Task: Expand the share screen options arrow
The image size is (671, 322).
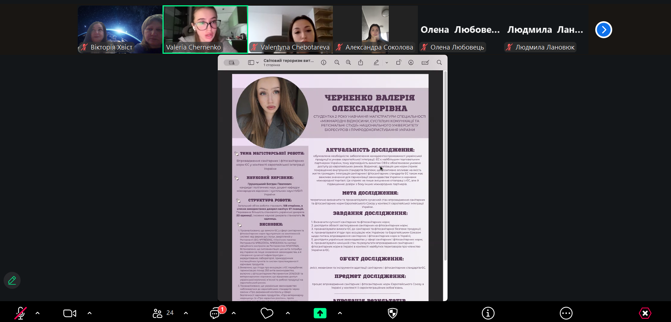Action: tap(340, 313)
